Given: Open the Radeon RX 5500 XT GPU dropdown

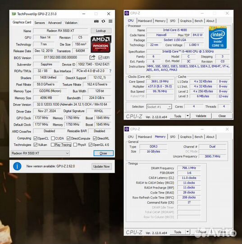Looking at the screenshot, I should (x=40, y=153).
